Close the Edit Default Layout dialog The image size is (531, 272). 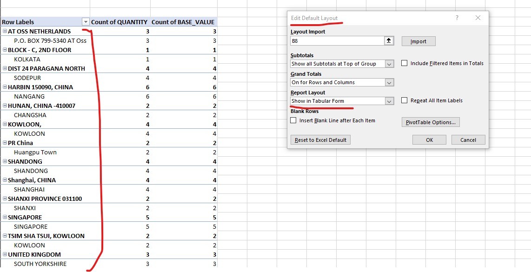click(x=478, y=18)
